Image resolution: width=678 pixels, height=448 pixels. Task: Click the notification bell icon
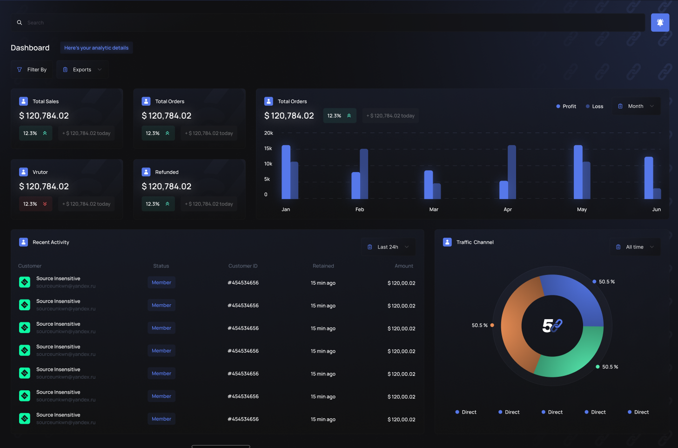[660, 22]
